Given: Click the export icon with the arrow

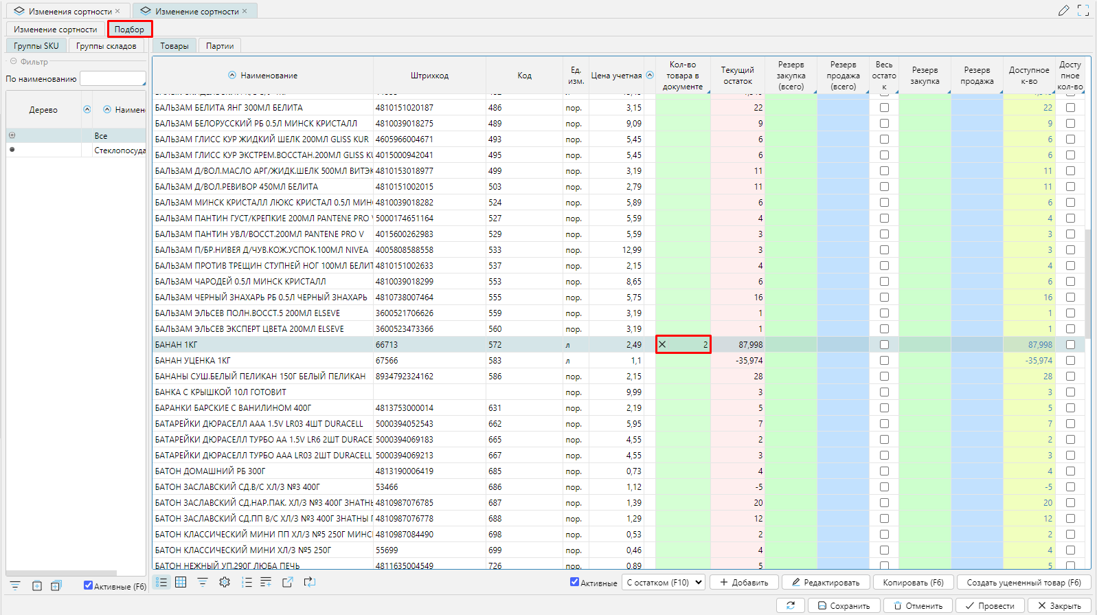Looking at the screenshot, I should click(x=288, y=582).
